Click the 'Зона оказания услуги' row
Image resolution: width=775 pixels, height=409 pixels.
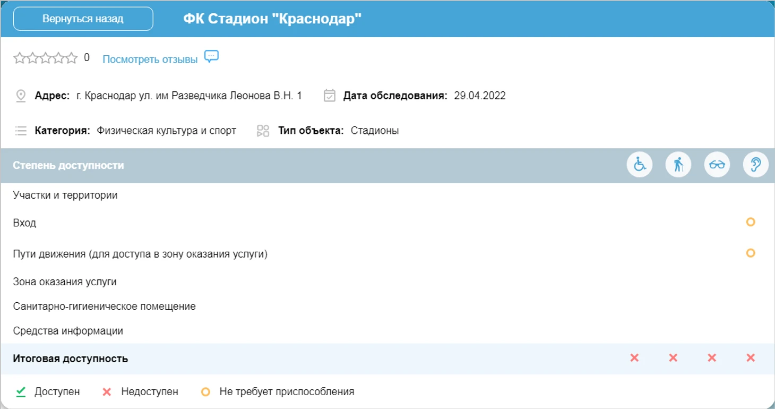coord(387,282)
